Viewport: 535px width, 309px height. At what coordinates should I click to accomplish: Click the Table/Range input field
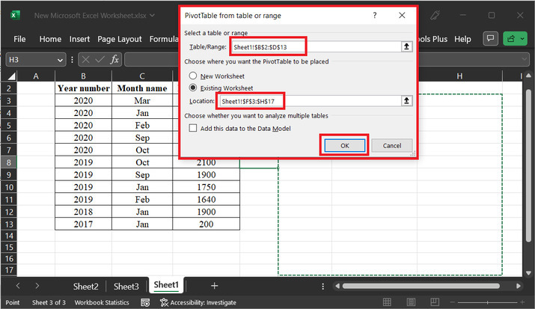316,46
